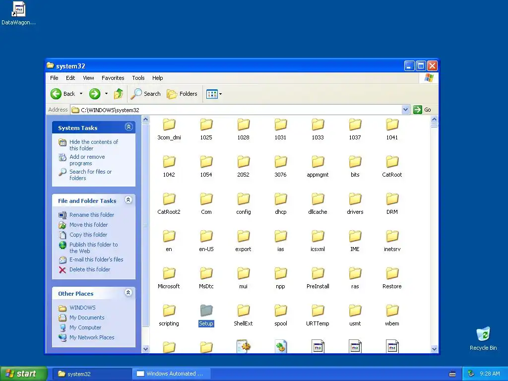Screen dimensions: 508x381
Task: Select the spool folder
Action: (281, 315)
